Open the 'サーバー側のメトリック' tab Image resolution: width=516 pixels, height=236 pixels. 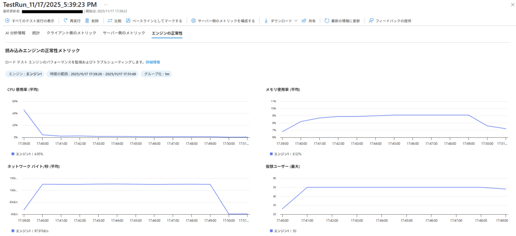pos(124,33)
